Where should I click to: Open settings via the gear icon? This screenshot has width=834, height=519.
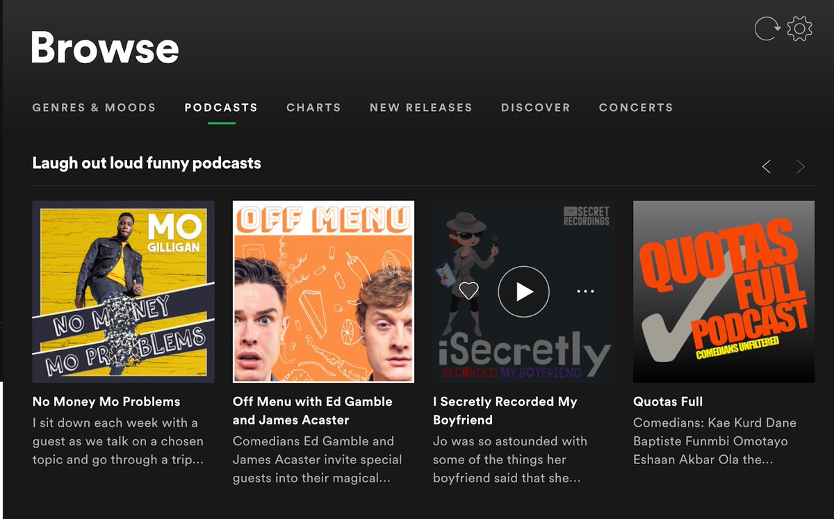tap(799, 29)
